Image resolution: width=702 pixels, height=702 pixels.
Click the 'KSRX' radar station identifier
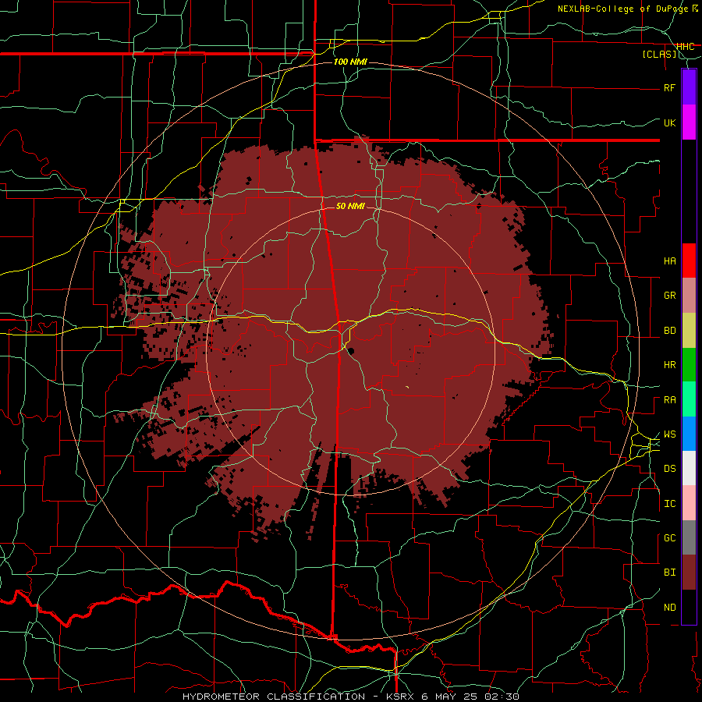pos(400,697)
